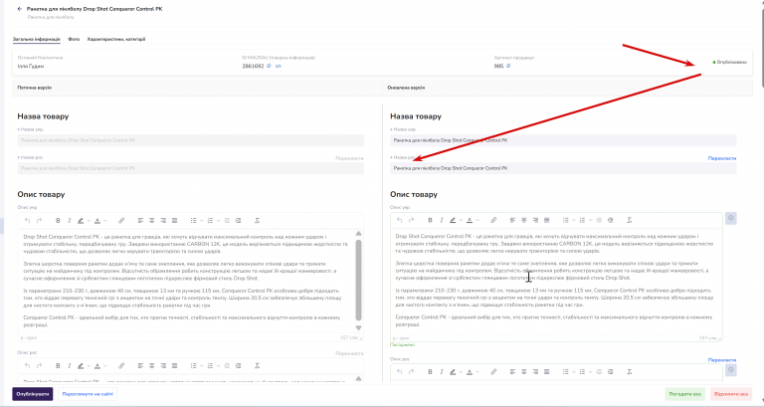Increase indent in the updated version Ukrainian description editor
The width and height of the screenshot is (764, 407).
click(610, 220)
